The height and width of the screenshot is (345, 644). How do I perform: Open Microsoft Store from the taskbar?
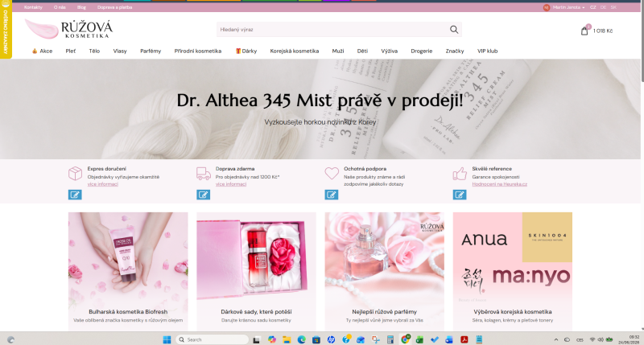[x=316, y=339]
